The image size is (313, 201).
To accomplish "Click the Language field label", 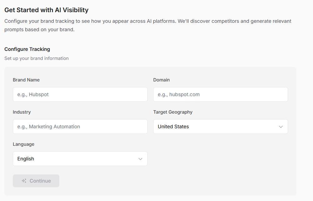I will 23,144.
